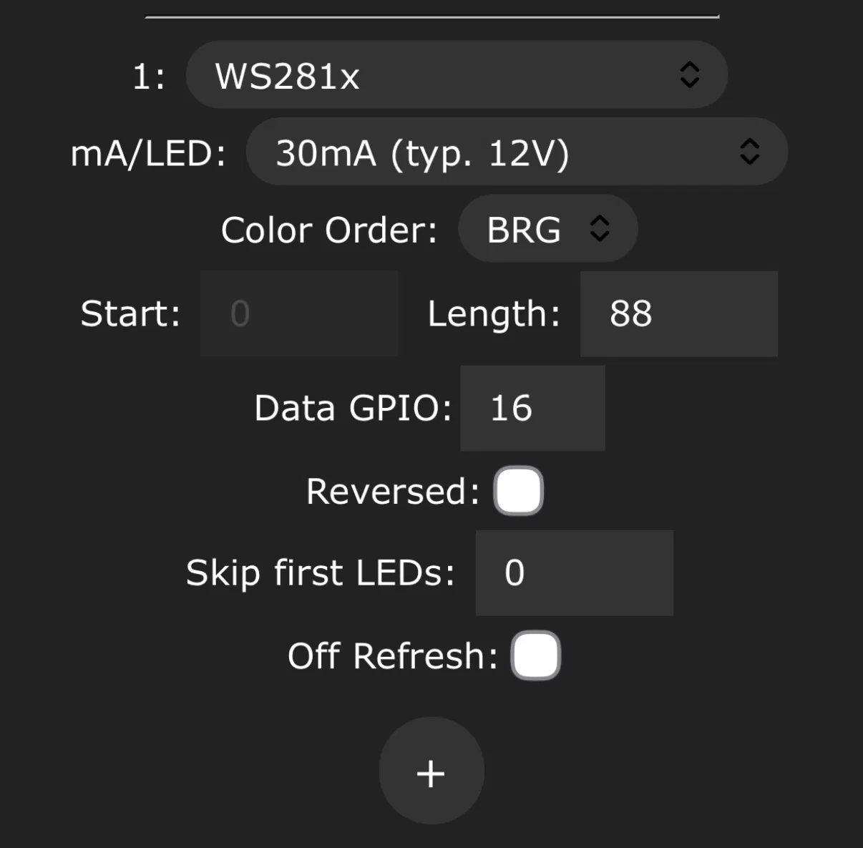Viewport: 863px width, 848px height.
Task: Click the disabled Start input field
Action: point(298,313)
